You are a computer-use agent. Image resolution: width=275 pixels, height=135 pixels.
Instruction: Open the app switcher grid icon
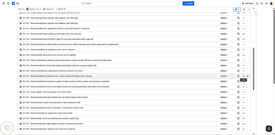coord(8,3)
